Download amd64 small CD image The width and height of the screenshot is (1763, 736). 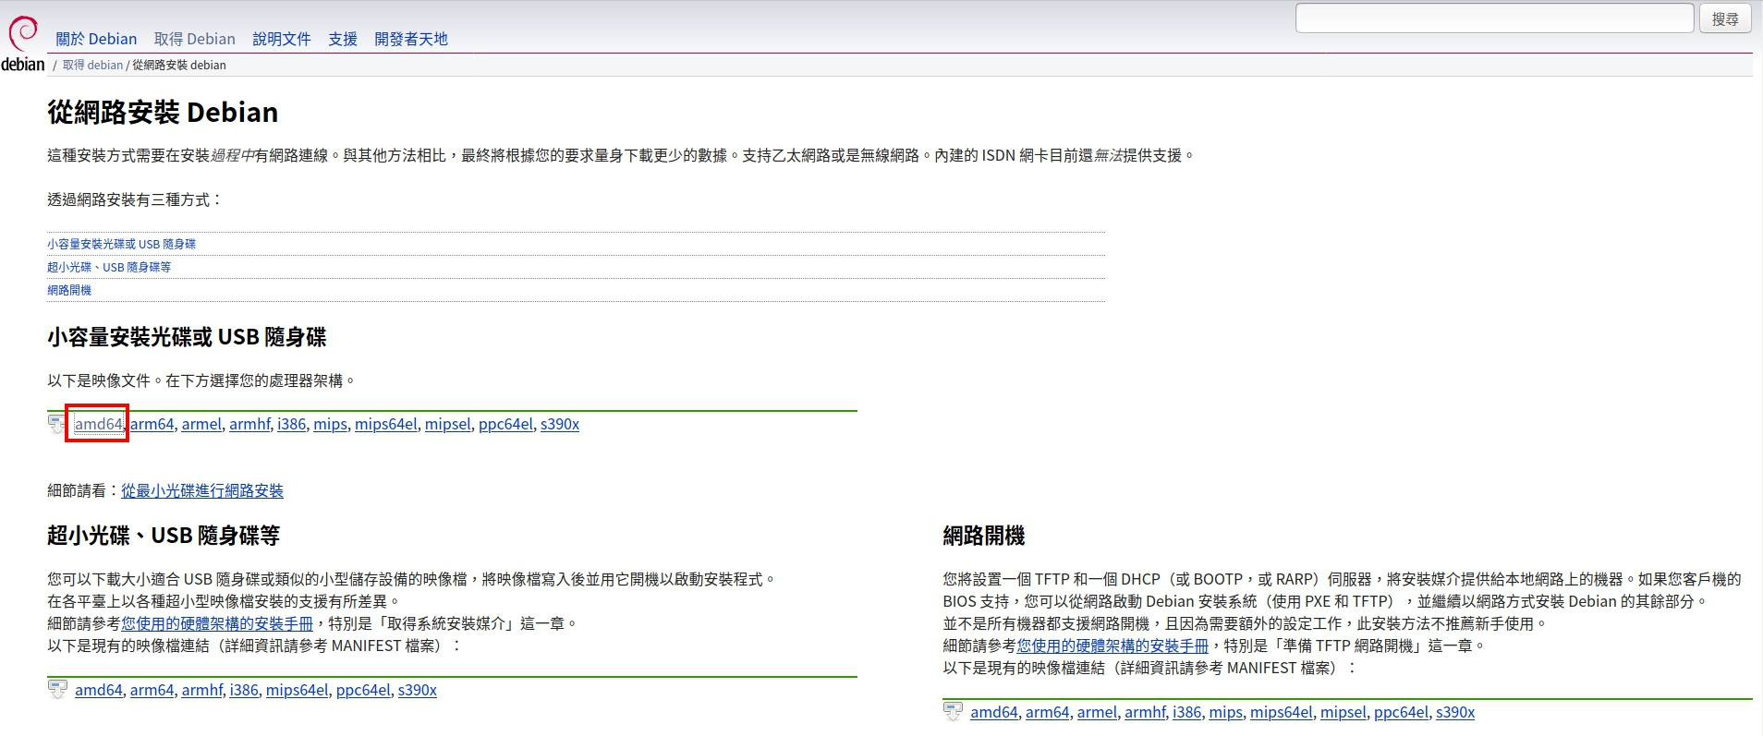99,424
